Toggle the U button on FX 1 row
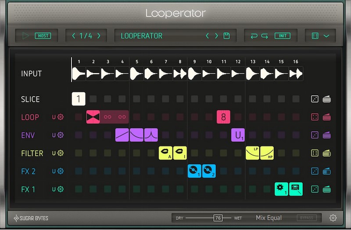The image size is (351, 230). [54, 189]
